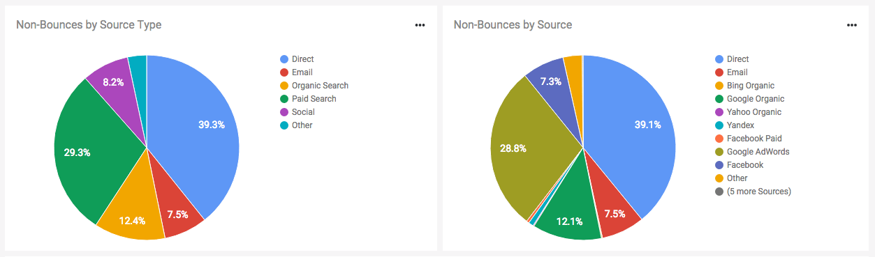Image resolution: width=875 pixels, height=257 pixels.
Task: Click the Bing Organic legend color dot
Action: pos(719,86)
